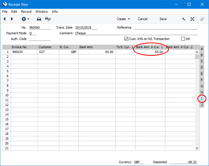Click the printer icon
Viewport: 209px width, 166px height.
[x=39, y=19]
